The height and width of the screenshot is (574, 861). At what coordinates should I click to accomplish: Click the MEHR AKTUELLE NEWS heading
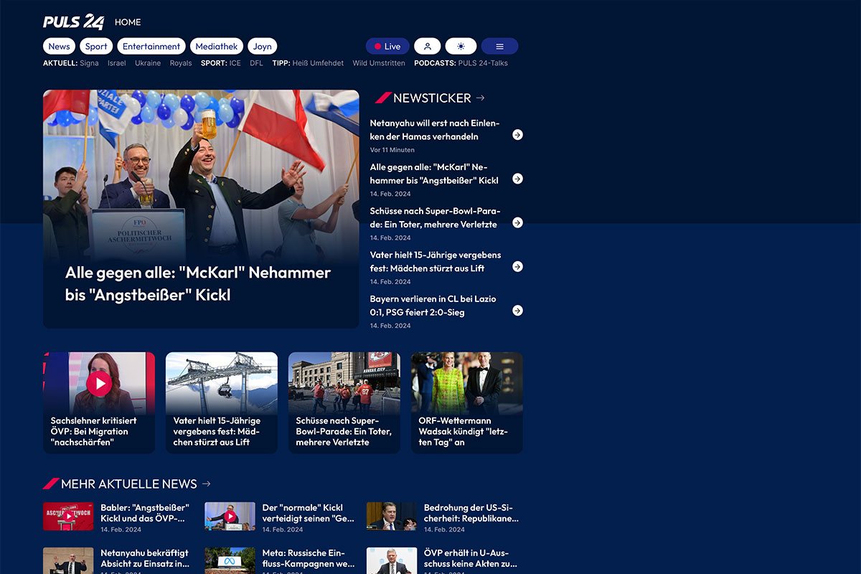[x=129, y=484]
